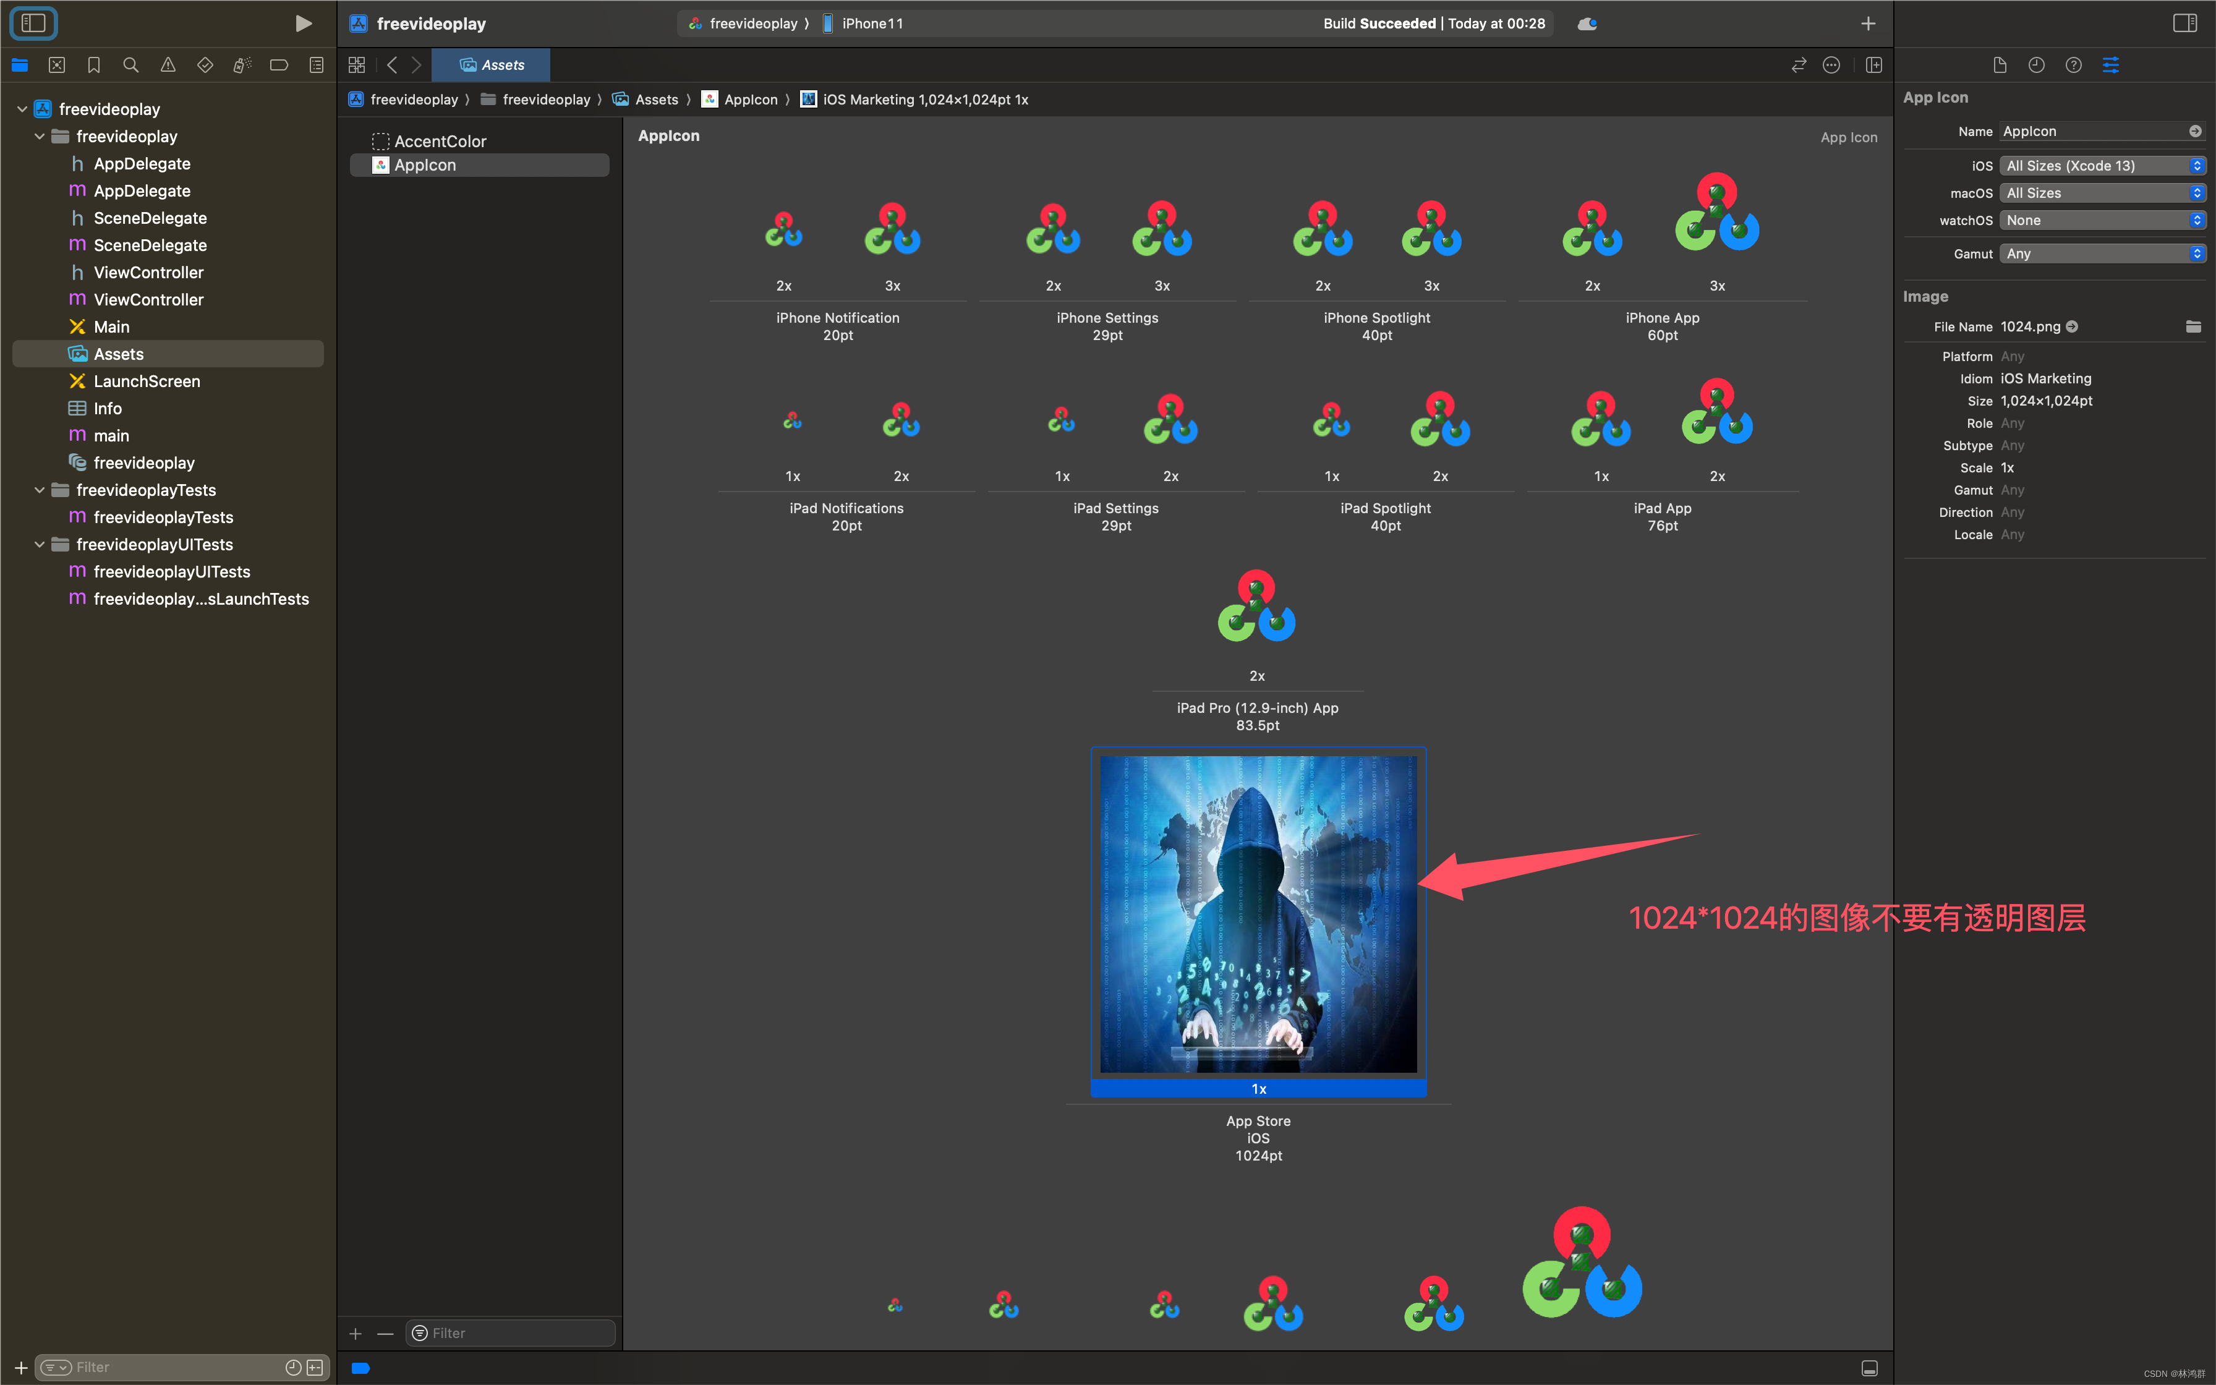Open the Find navigator magnifier icon

[x=131, y=65]
